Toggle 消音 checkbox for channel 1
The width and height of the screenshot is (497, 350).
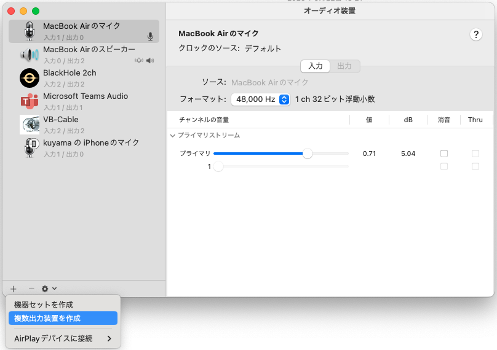[444, 166]
